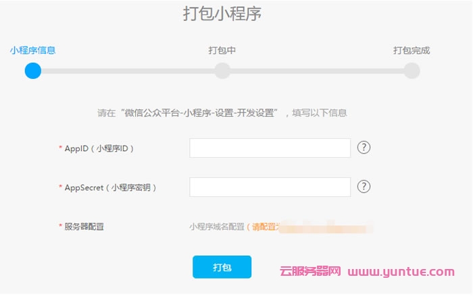Select the 小程序信息 step label
The width and height of the screenshot is (473, 296).
[x=32, y=51]
